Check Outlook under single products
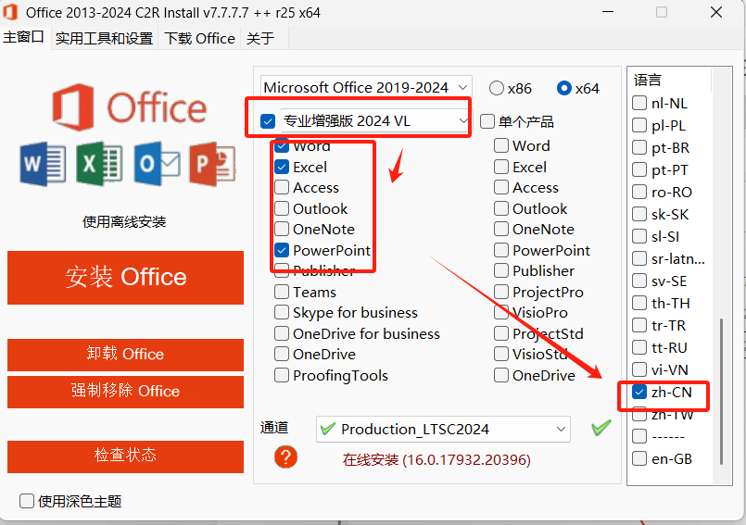This screenshot has width=746, height=525. pos(501,208)
